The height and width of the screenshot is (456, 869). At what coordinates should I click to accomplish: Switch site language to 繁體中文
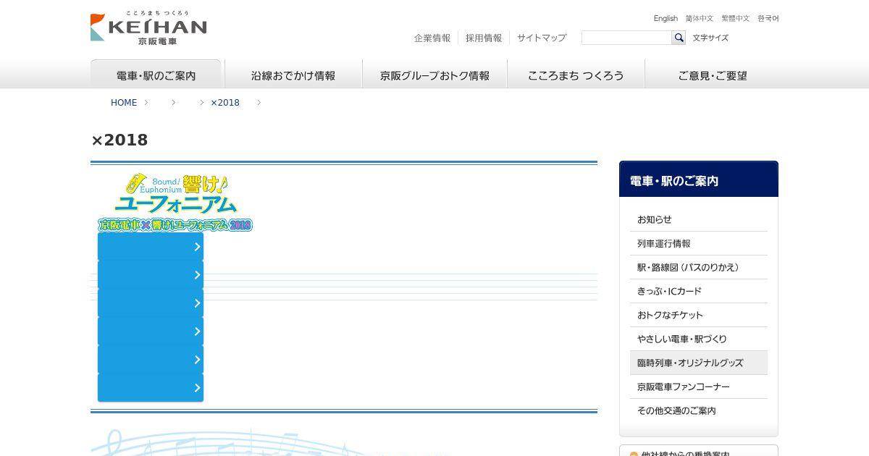[x=736, y=18]
